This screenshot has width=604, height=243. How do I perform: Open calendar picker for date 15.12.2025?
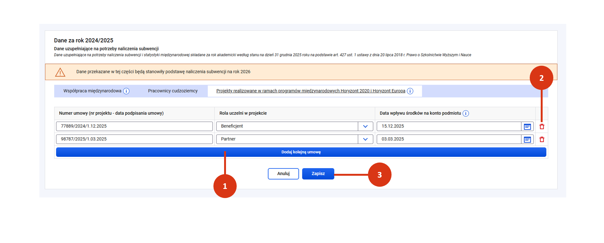click(x=527, y=127)
